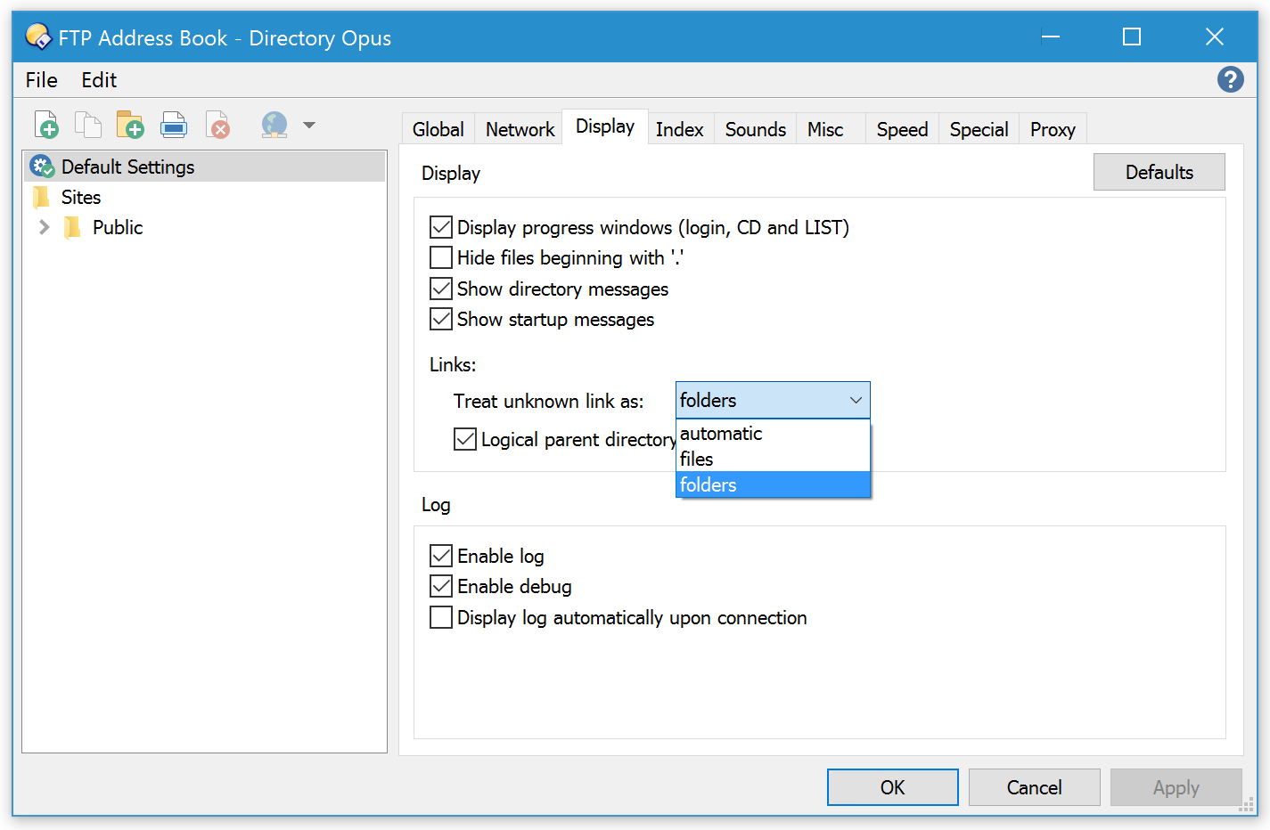The image size is (1270, 830).
Task: Click the Cancel button
Action: 1034,787
